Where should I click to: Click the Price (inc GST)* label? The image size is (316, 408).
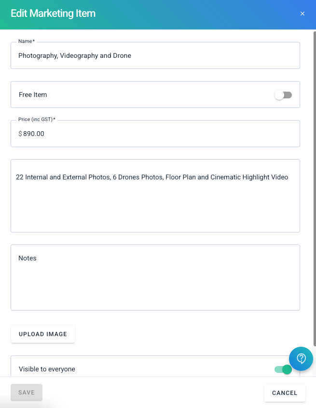click(x=37, y=119)
